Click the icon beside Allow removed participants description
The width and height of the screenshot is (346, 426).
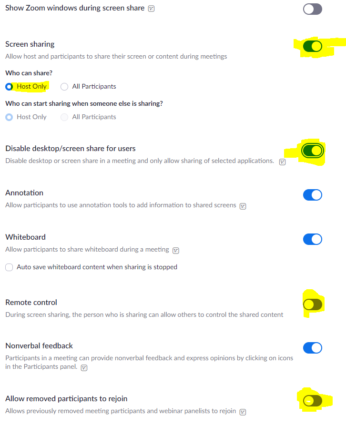[x=243, y=412]
